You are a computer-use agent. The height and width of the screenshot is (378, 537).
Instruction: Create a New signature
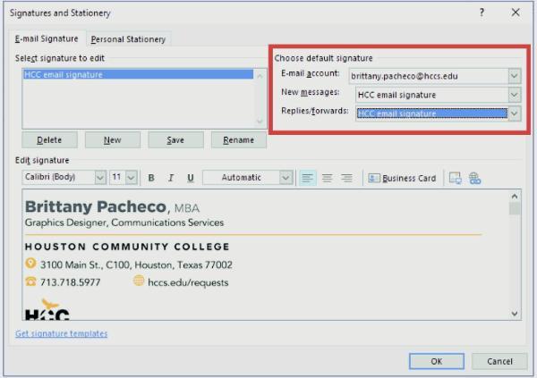[113, 140]
